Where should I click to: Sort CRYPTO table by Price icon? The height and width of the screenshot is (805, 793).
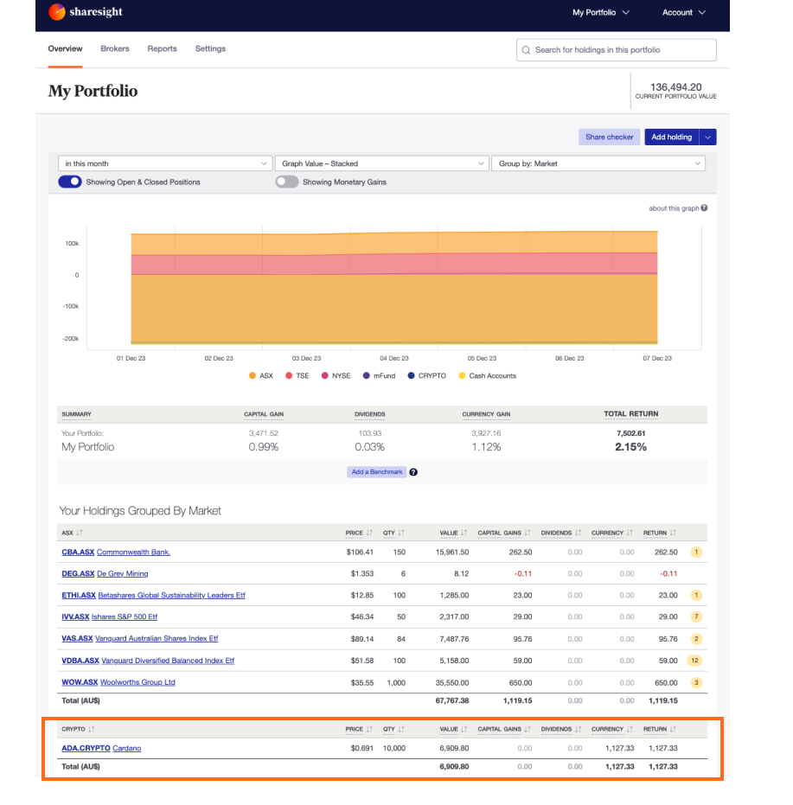[369, 729]
